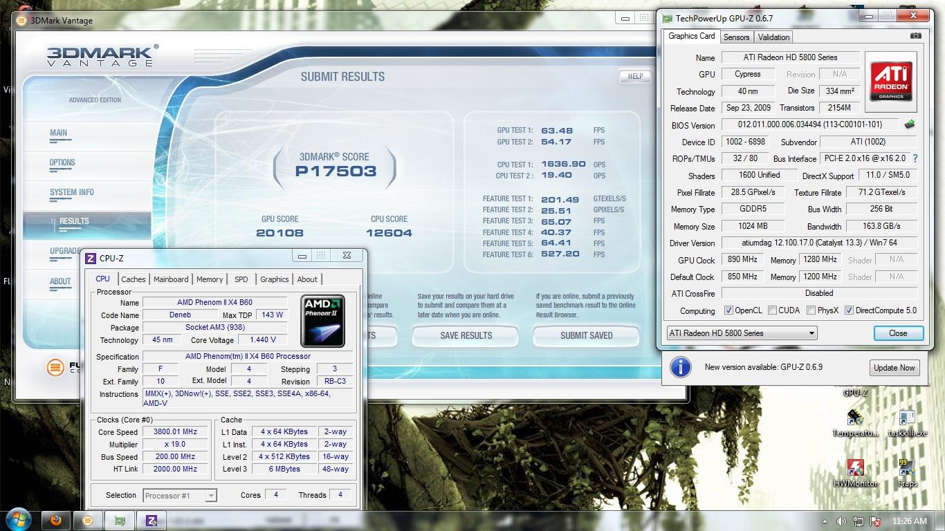Image resolution: width=945 pixels, height=531 pixels.
Task: Click the GPU-Z green taskbar button
Action: 120,520
